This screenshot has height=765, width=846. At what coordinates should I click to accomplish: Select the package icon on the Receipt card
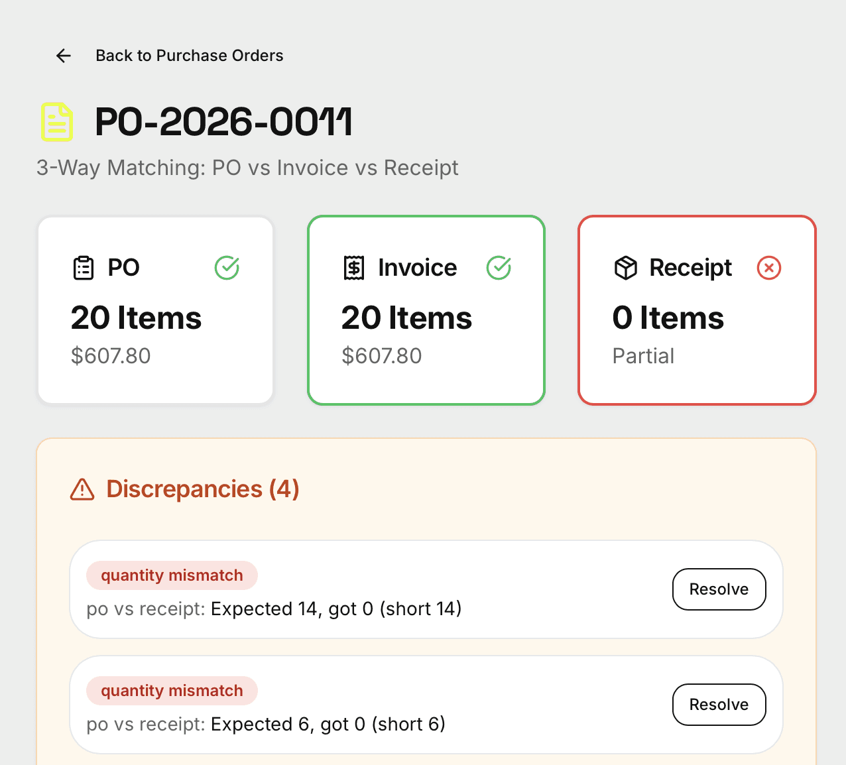tap(625, 268)
